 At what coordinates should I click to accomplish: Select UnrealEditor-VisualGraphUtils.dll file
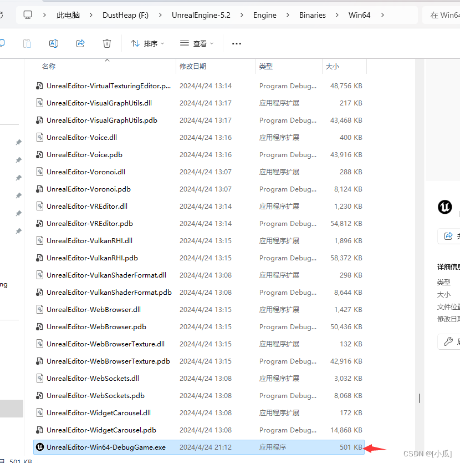pyautogui.click(x=199, y=103)
